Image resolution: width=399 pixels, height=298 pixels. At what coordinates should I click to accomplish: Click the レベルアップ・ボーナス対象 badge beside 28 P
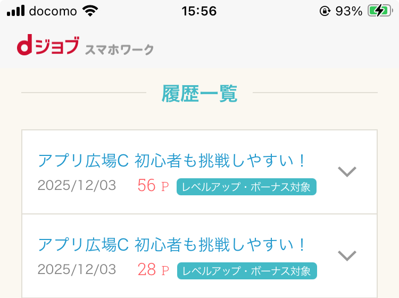[246, 270]
